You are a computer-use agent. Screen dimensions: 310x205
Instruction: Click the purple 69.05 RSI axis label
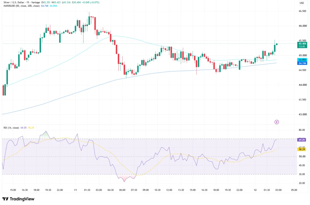[x=302, y=140]
